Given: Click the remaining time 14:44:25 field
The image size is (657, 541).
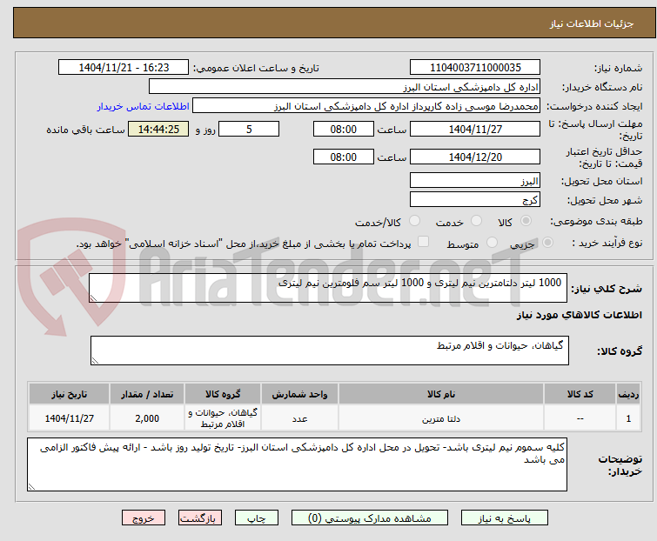Looking at the screenshot, I should tap(158, 129).
